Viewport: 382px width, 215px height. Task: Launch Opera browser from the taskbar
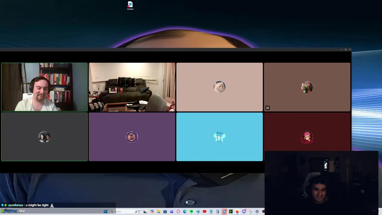pyautogui.click(x=178, y=211)
